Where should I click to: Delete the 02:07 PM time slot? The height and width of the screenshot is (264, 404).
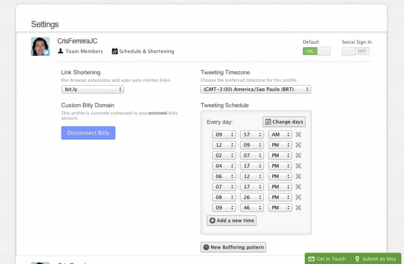pyautogui.click(x=298, y=155)
